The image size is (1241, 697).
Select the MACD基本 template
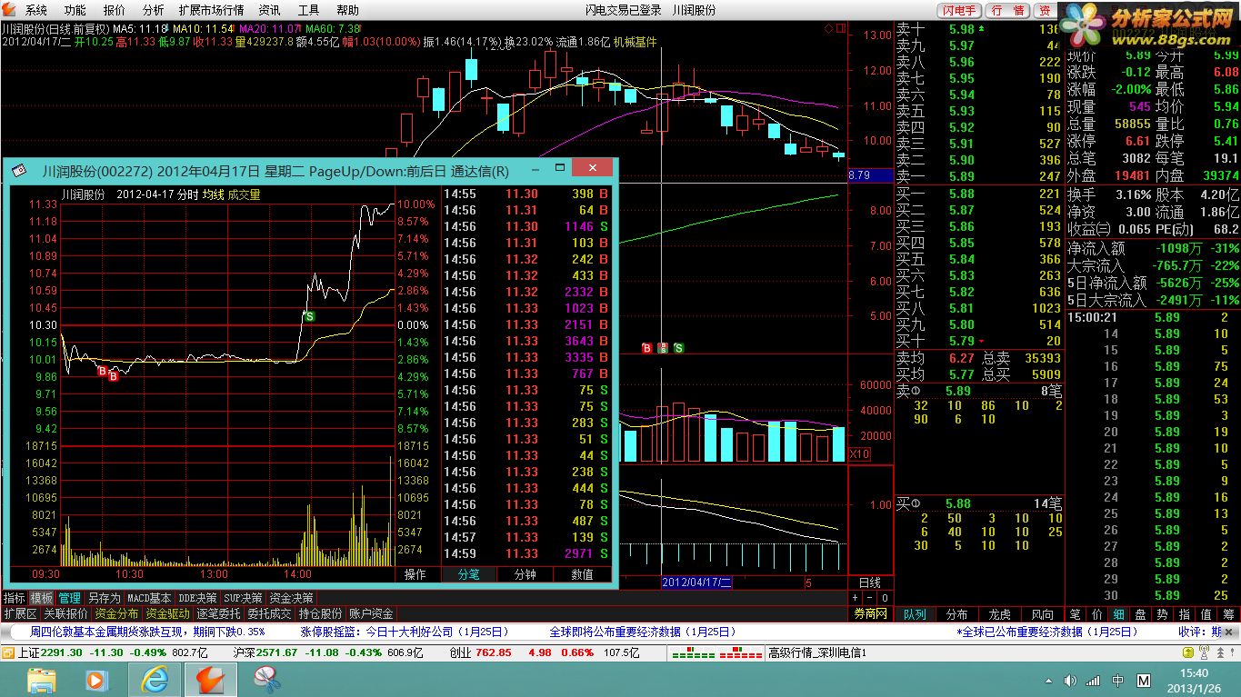pyautogui.click(x=148, y=598)
